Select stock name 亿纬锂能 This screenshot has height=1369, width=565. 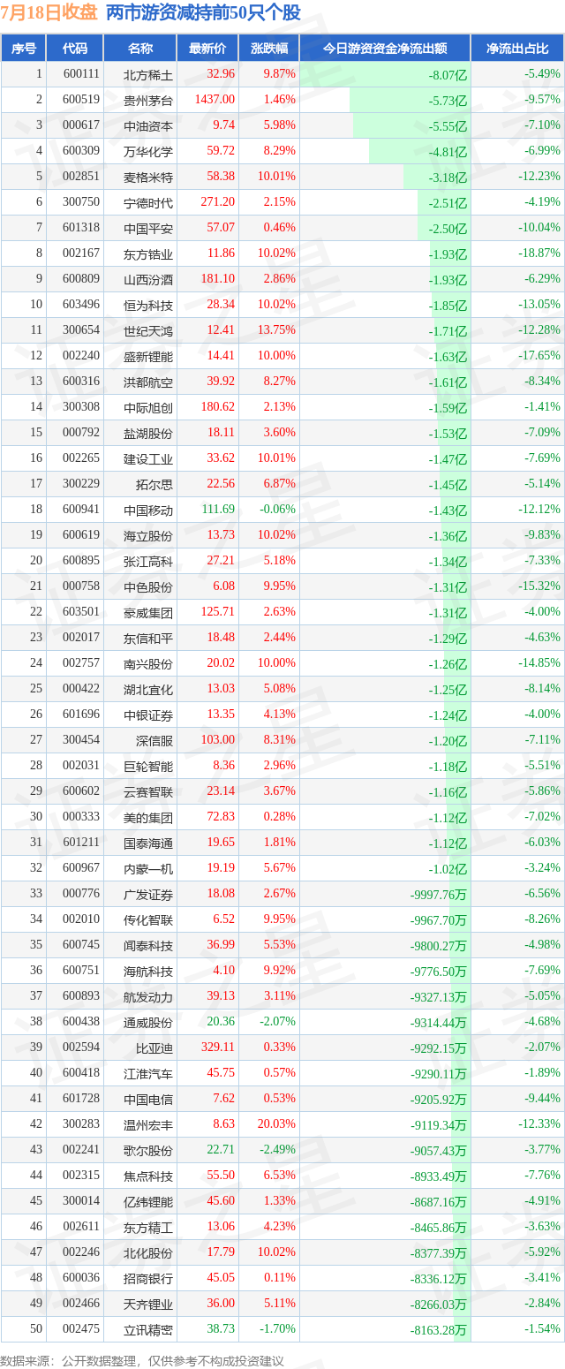[148, 1201]
